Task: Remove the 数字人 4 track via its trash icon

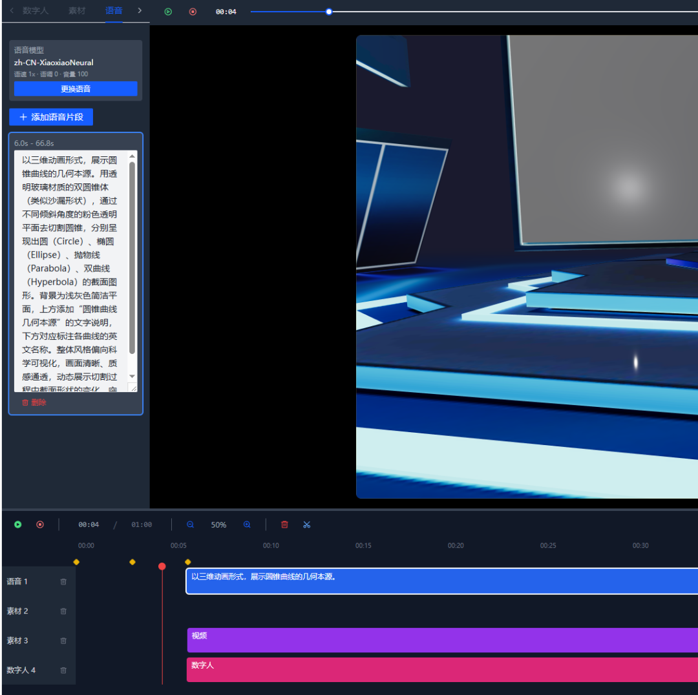Action: 63,670
